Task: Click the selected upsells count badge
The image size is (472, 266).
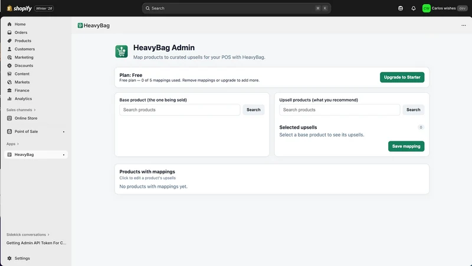Action: (421, 127)
